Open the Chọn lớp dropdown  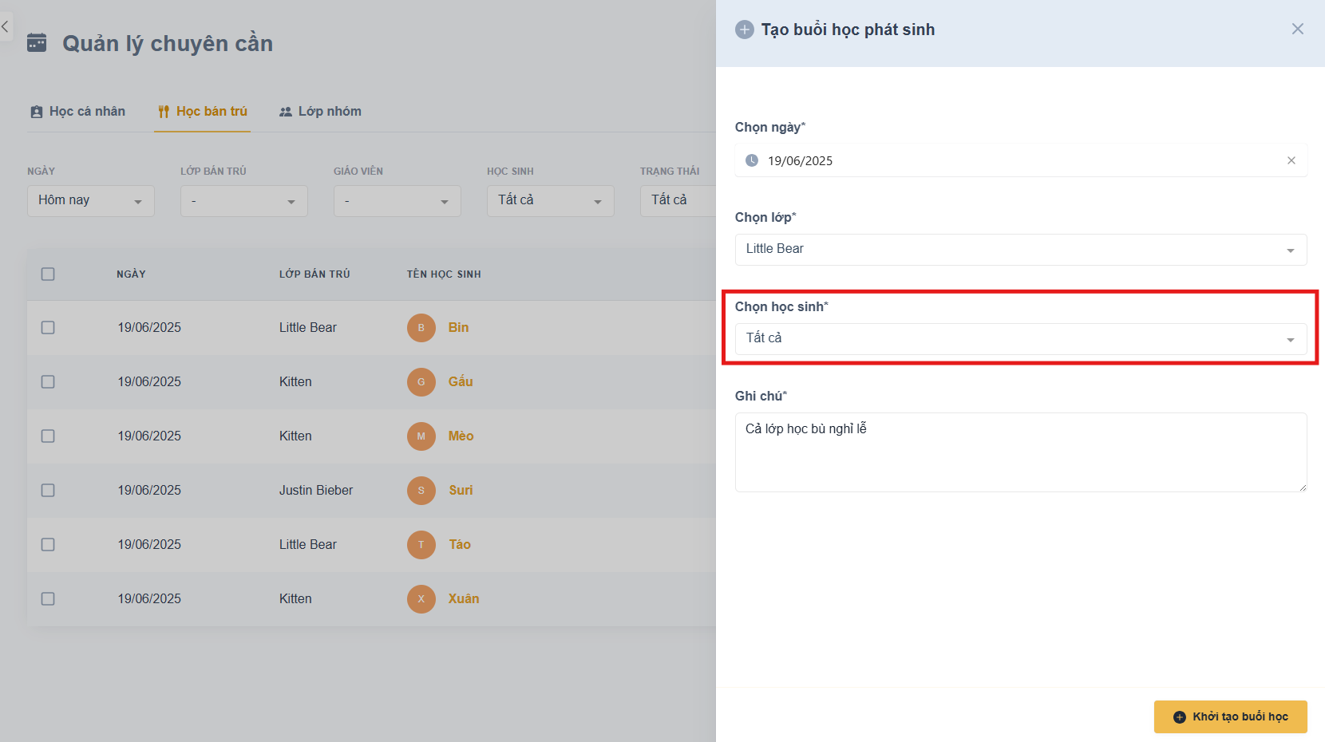click(1020, 250)
